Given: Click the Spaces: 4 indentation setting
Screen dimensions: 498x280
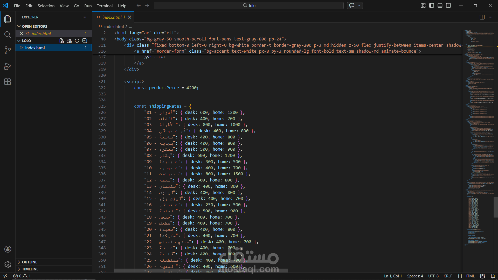Looking at the screenshot, I should coord(415,276).
